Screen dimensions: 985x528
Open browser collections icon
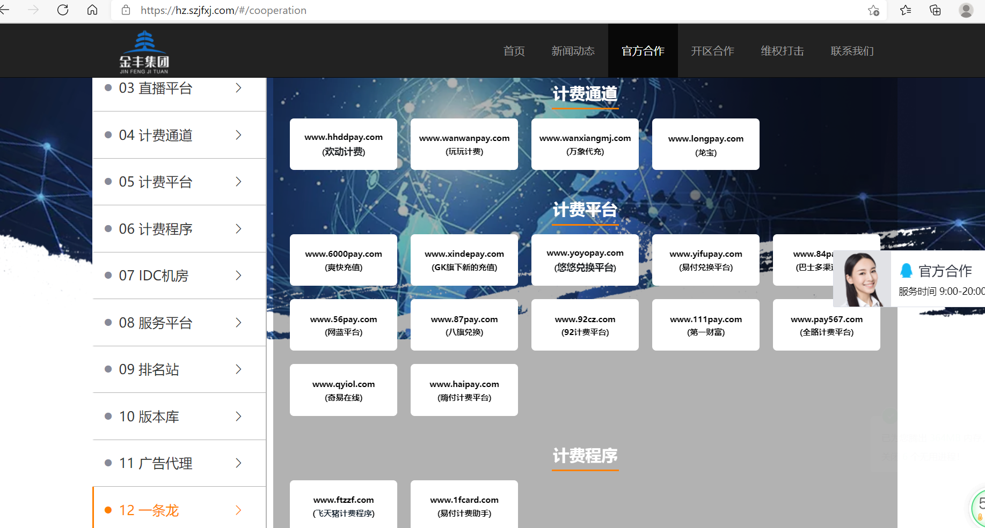point(935,10)
